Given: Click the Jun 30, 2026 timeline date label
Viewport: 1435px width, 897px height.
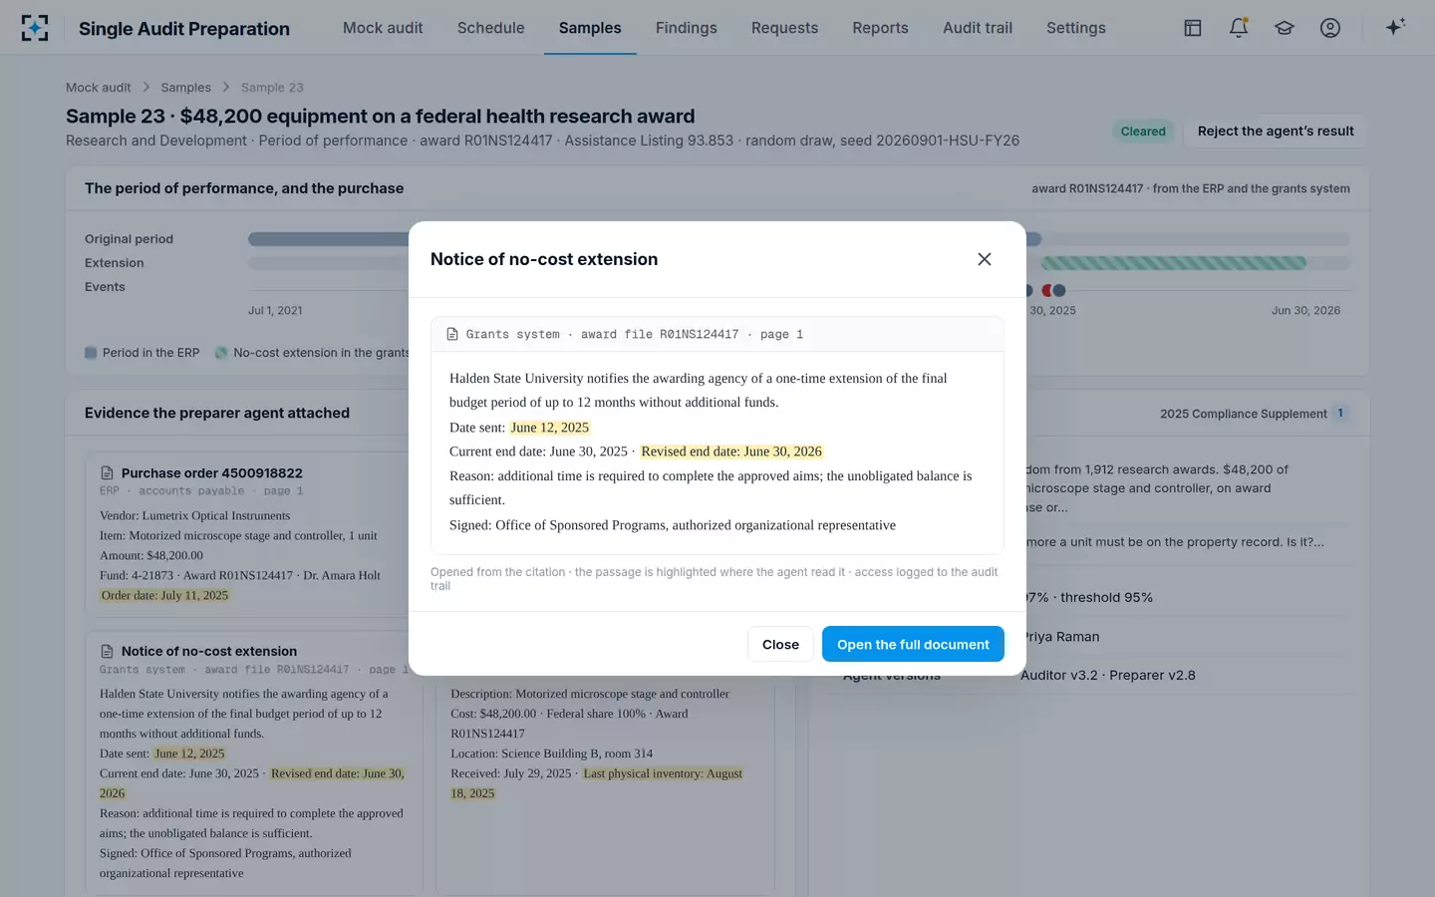Looking at the screenshot, I should click(x=1305, y=311).
